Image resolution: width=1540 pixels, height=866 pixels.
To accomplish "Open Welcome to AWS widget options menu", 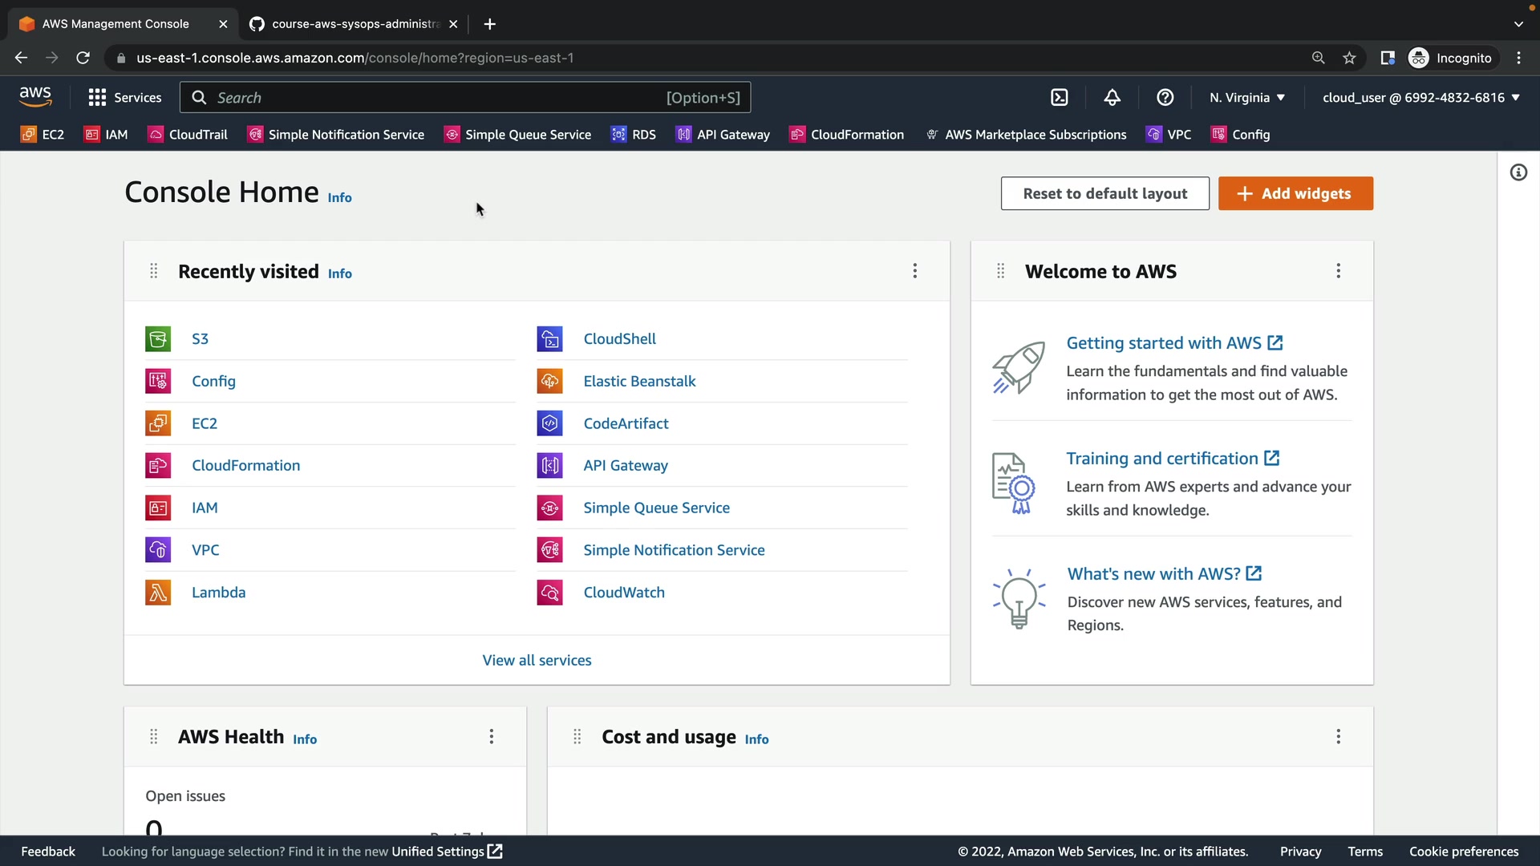I will pos(1338,271).
